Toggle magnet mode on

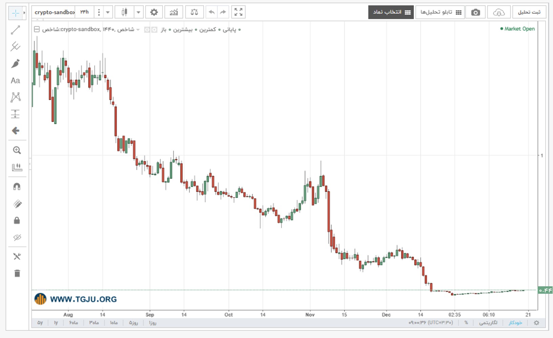[x=17, y=187]
